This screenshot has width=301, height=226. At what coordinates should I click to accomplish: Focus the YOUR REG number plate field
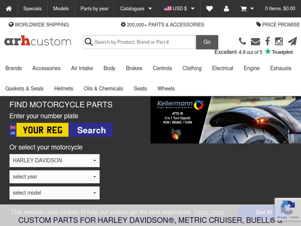(x=43, y=130)
